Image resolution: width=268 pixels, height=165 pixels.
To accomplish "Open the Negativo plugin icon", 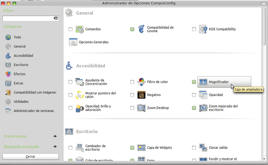I will (x=142, y=95).
